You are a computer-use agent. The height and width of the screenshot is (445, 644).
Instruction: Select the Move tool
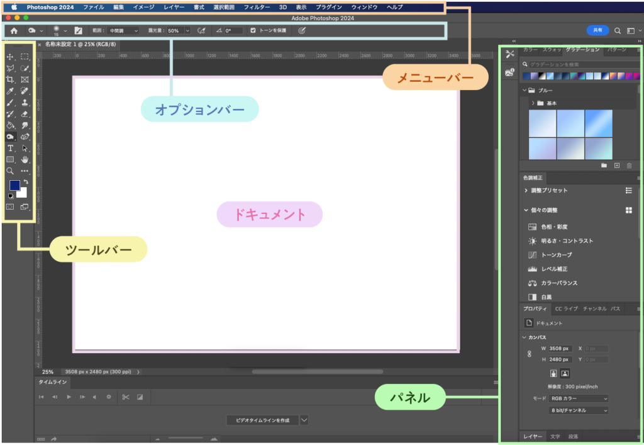10,57
